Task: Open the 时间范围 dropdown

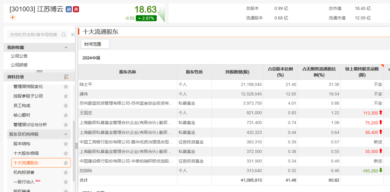Action: point(95,44)
